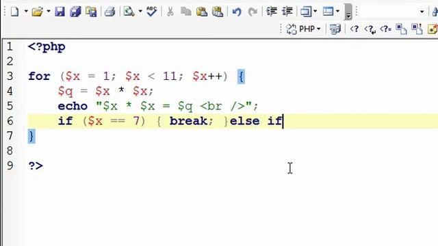Viewport: 438px width, 246px height.
Task: Click the stacked-forms icon right of the PHP selector
Action: [335, 29]
